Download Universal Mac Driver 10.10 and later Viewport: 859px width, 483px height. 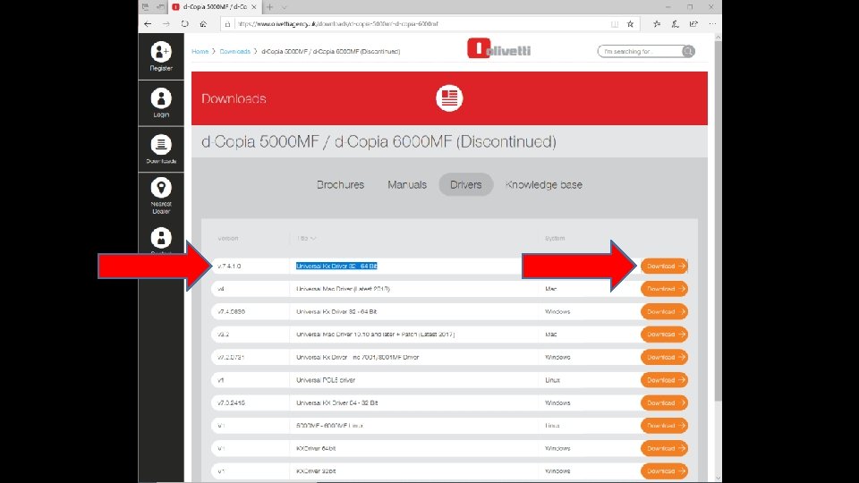pos(664,334)
